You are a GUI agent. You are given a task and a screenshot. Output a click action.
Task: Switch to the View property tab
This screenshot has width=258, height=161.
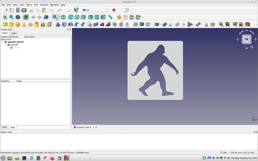coord(5,127)
